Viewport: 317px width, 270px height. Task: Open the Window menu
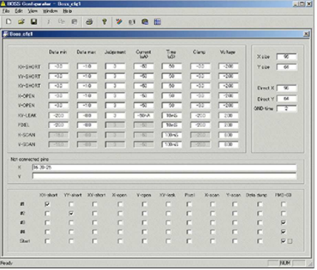pos(50,11)
